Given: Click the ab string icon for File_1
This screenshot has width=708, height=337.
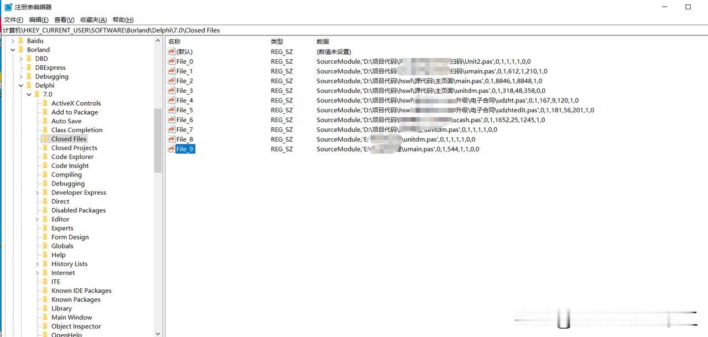Looking at the screenshot, I should pos(171,71).
